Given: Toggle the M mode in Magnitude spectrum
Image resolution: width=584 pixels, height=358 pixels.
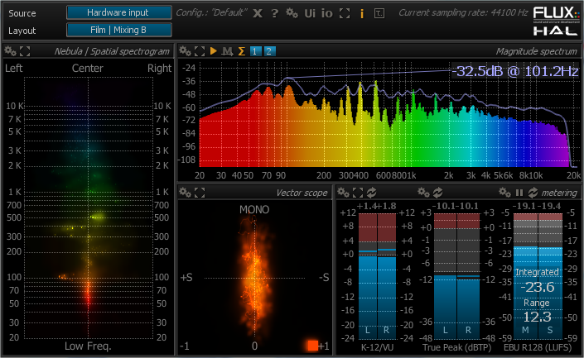Looking at the screenshot, I should point(227,51).
